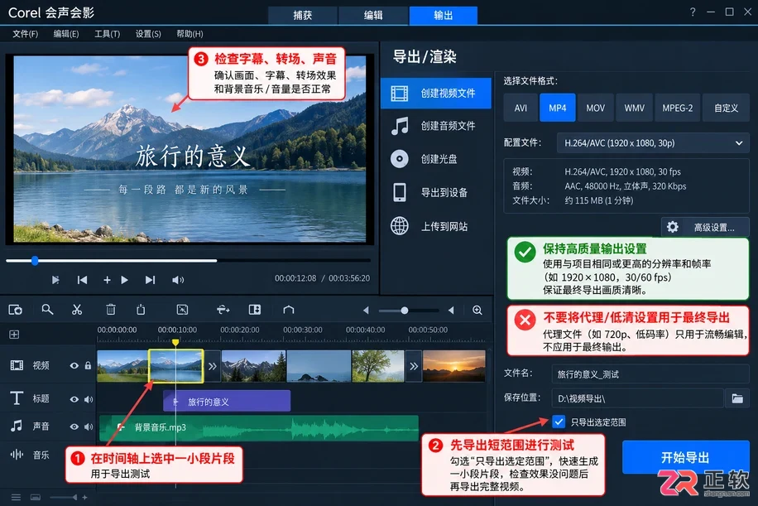The height and width of the screenshot is (506, 758).
Task: Select 创建音频文件 option
Action: coord(436,126)
